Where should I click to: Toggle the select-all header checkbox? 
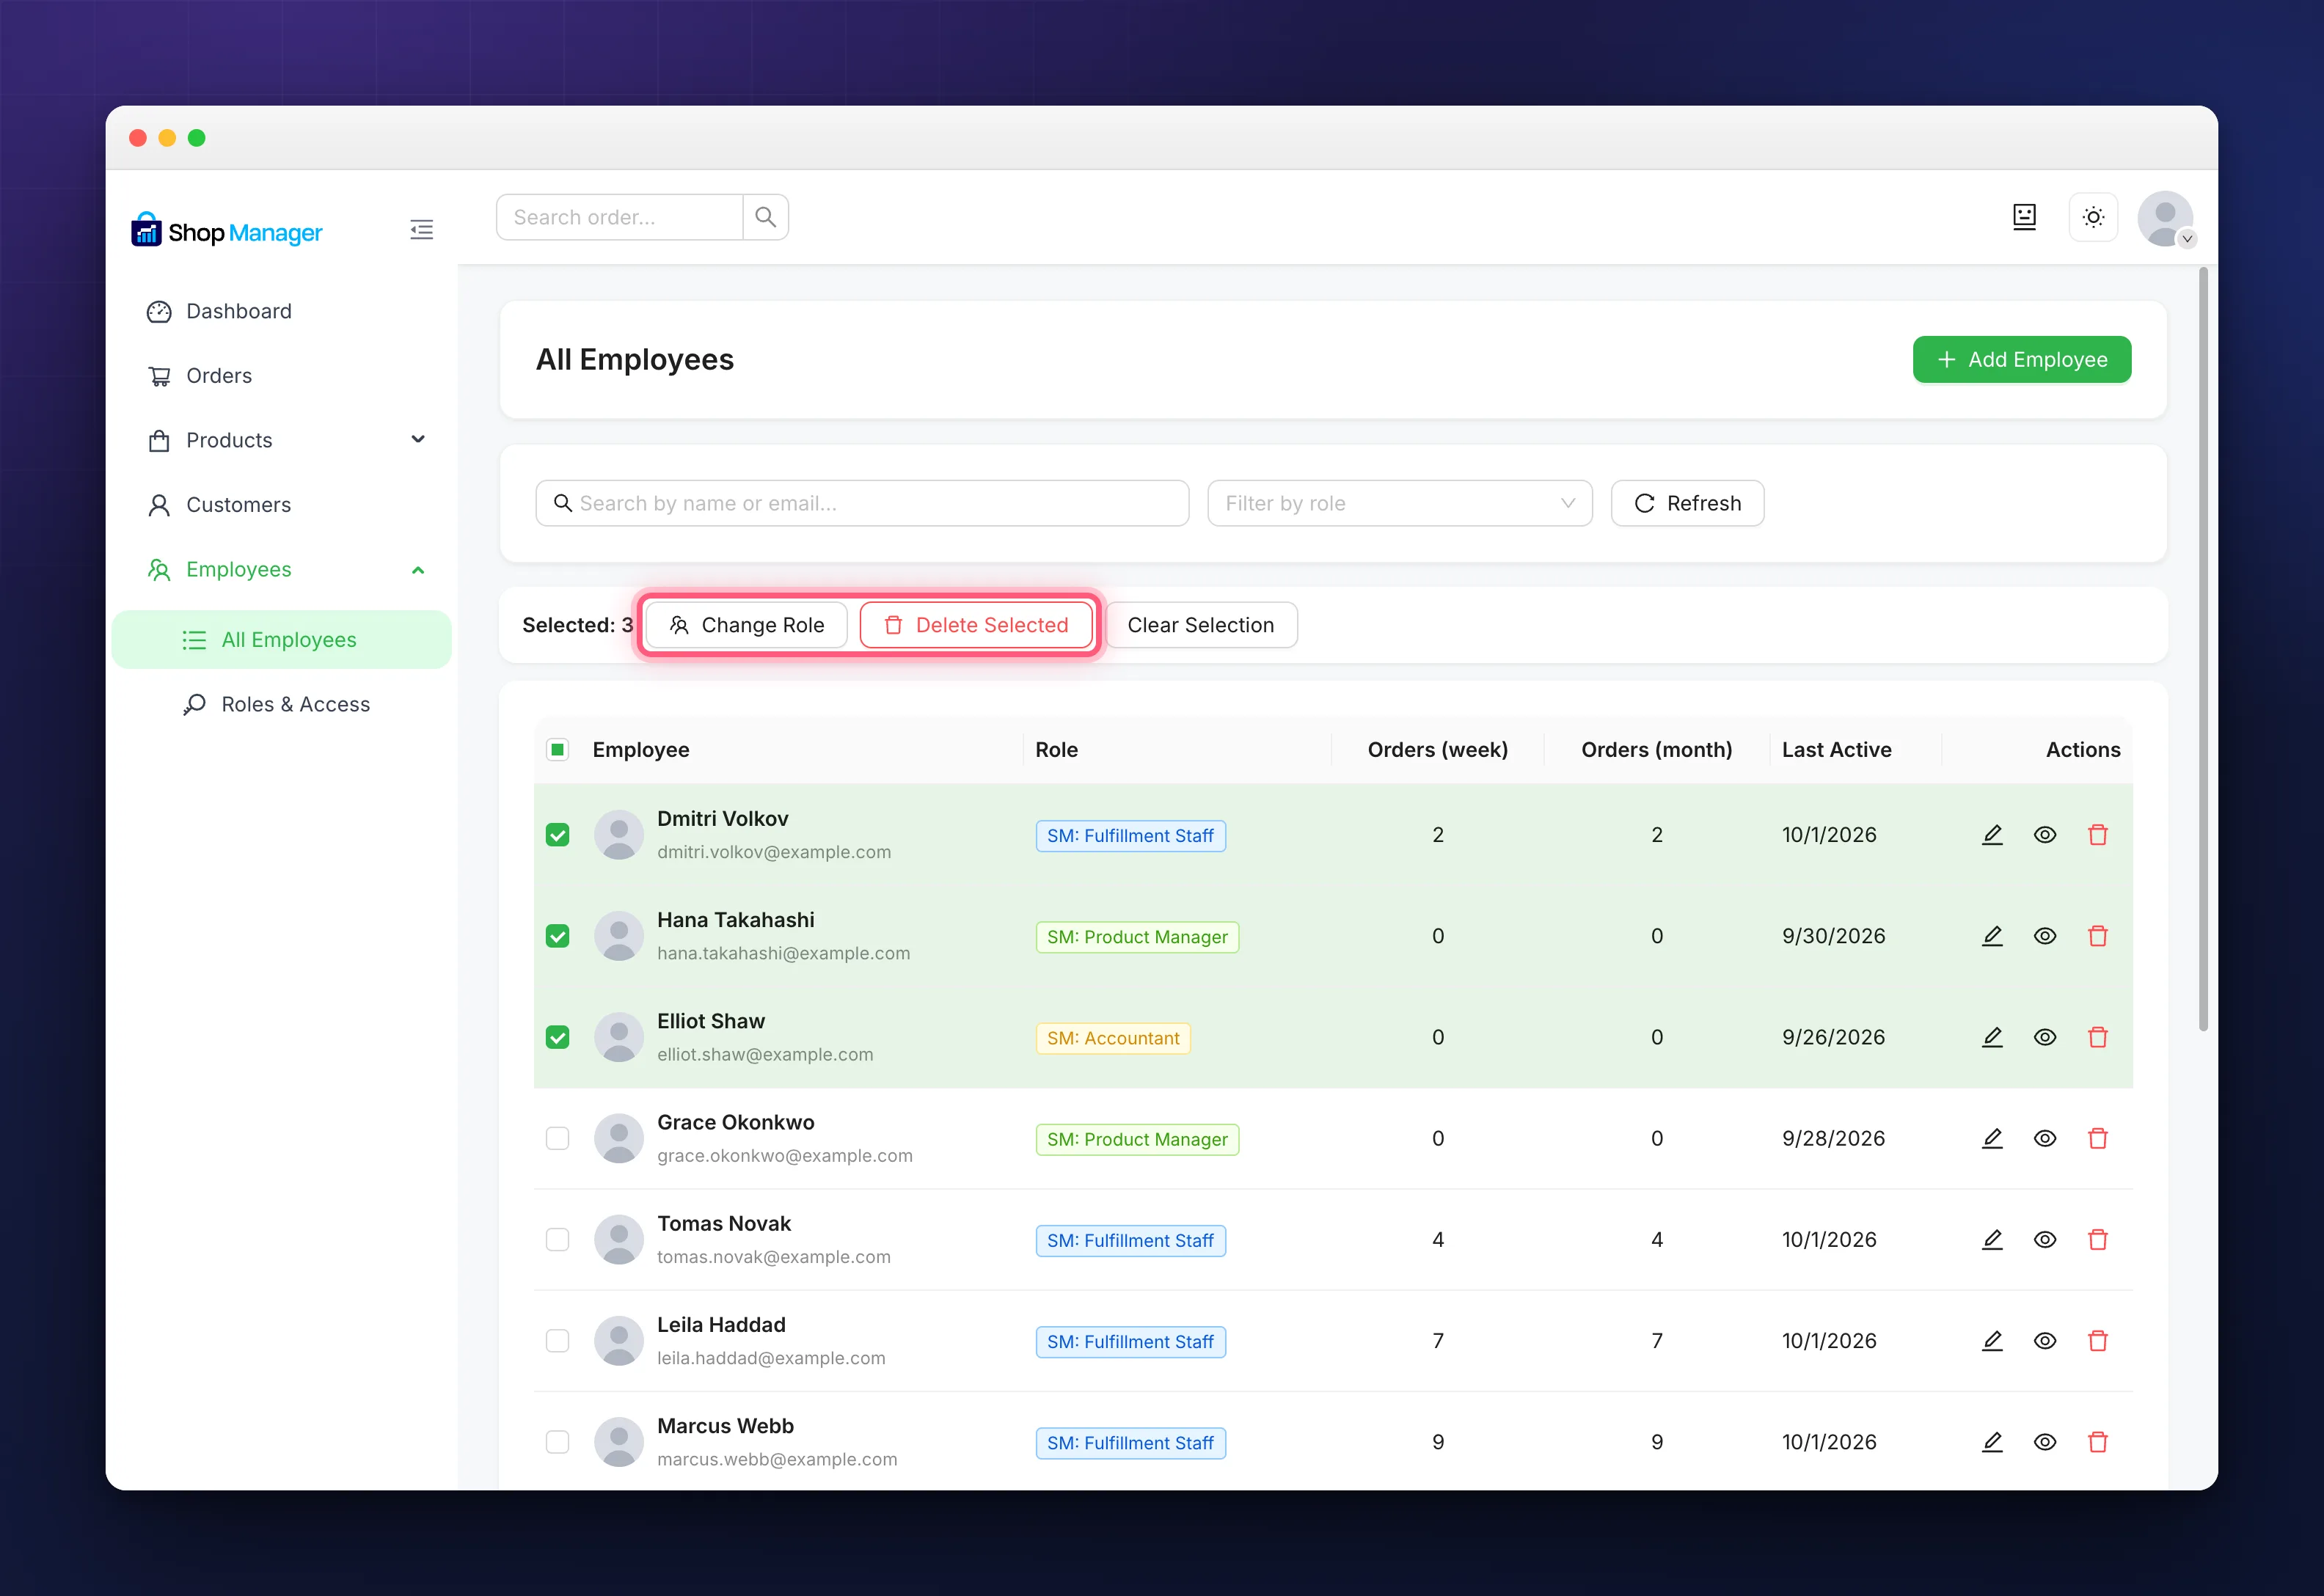point(558,749)
